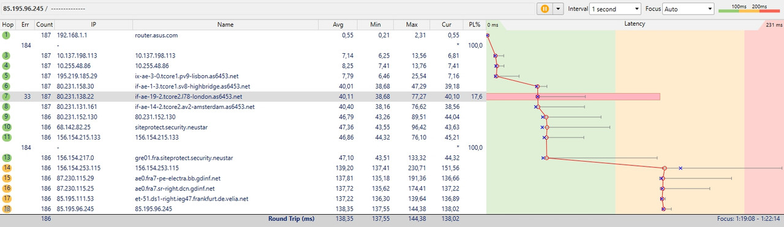Viewport: 784px width, 227px height.
Task: Click IP cell 192.168.1.1
Action: (73, 35)
